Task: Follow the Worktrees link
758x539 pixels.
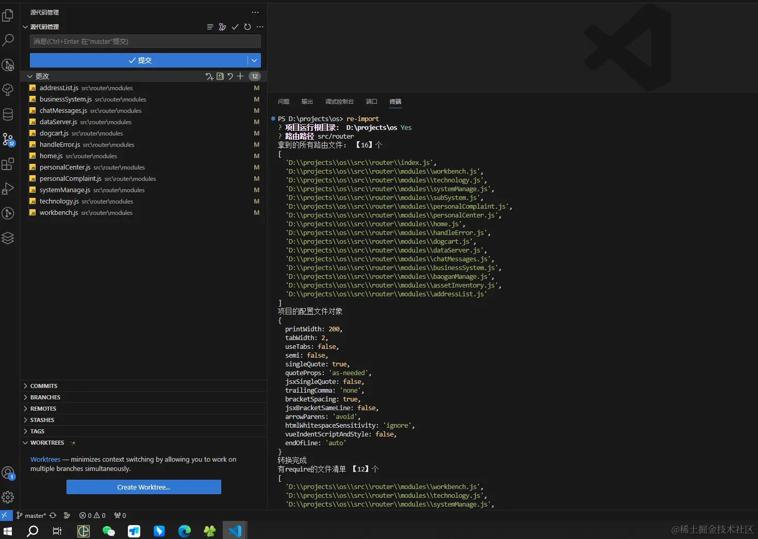Action: (x=45, y=459)
